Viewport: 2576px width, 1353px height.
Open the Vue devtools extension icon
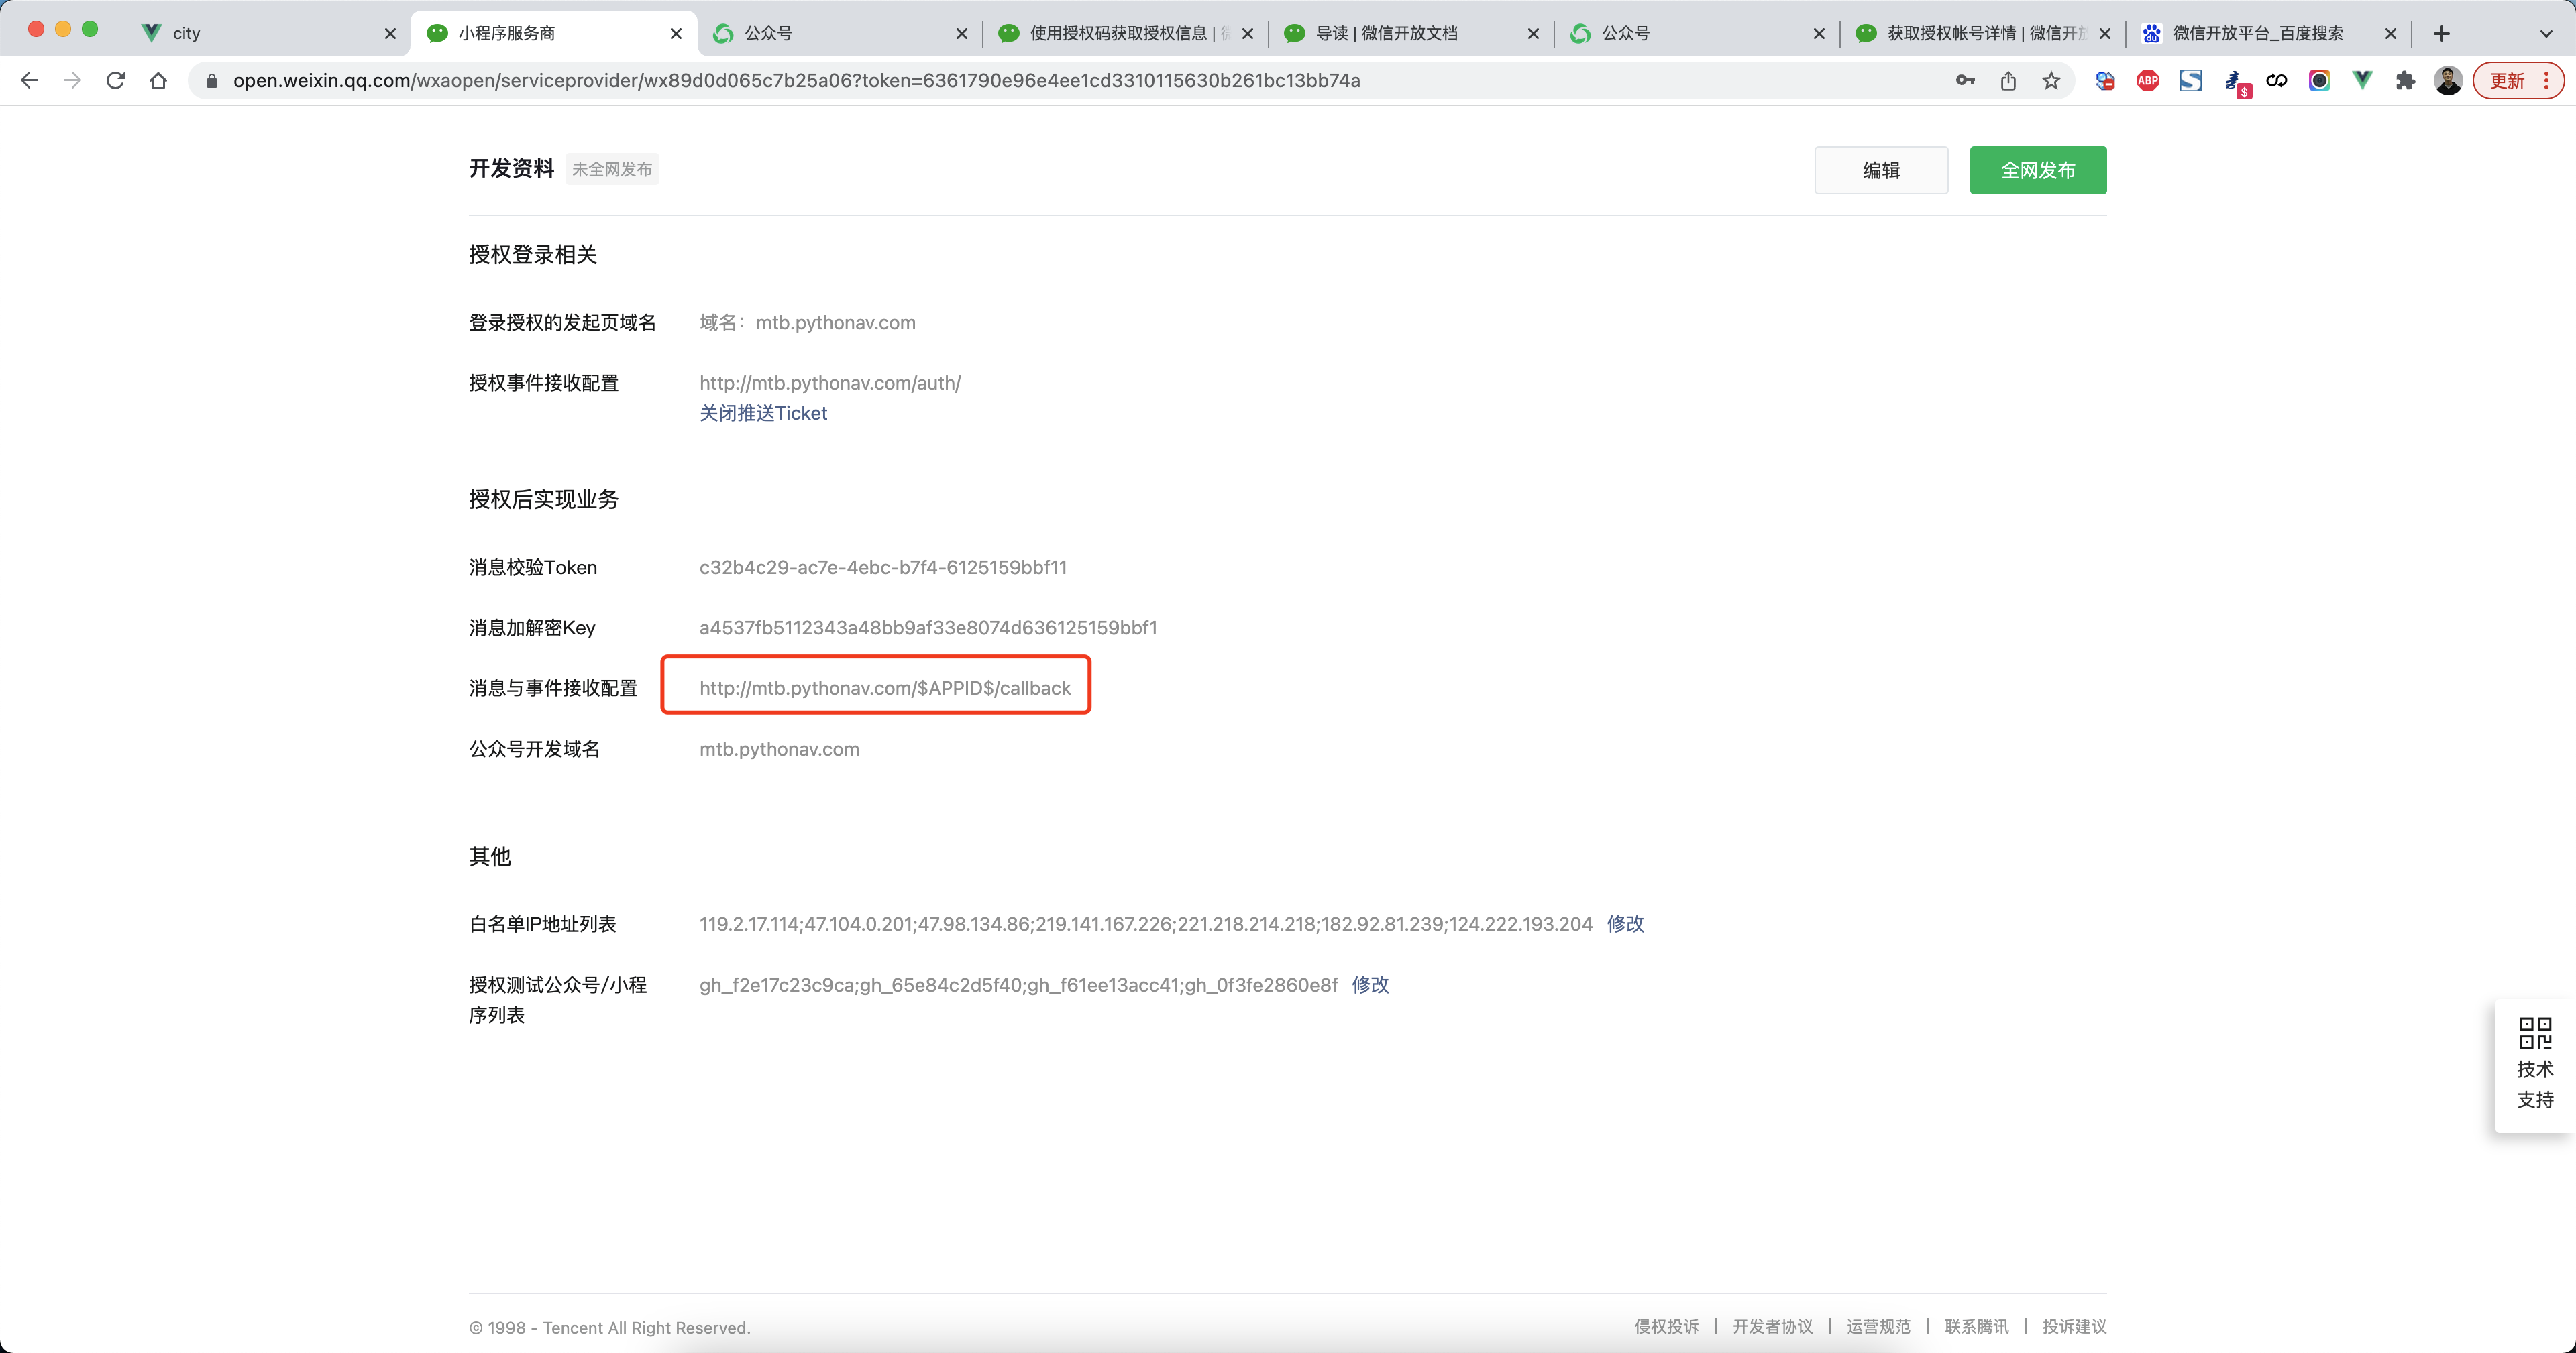point(2362,81)
